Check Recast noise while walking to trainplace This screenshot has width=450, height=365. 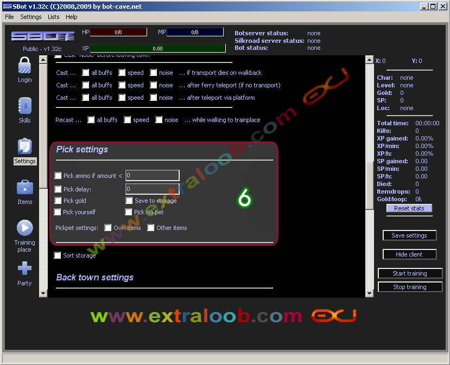(x=159, y=119)
